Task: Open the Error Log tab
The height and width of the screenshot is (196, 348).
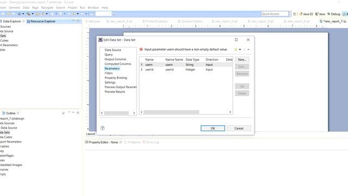Action: [151, 142]
